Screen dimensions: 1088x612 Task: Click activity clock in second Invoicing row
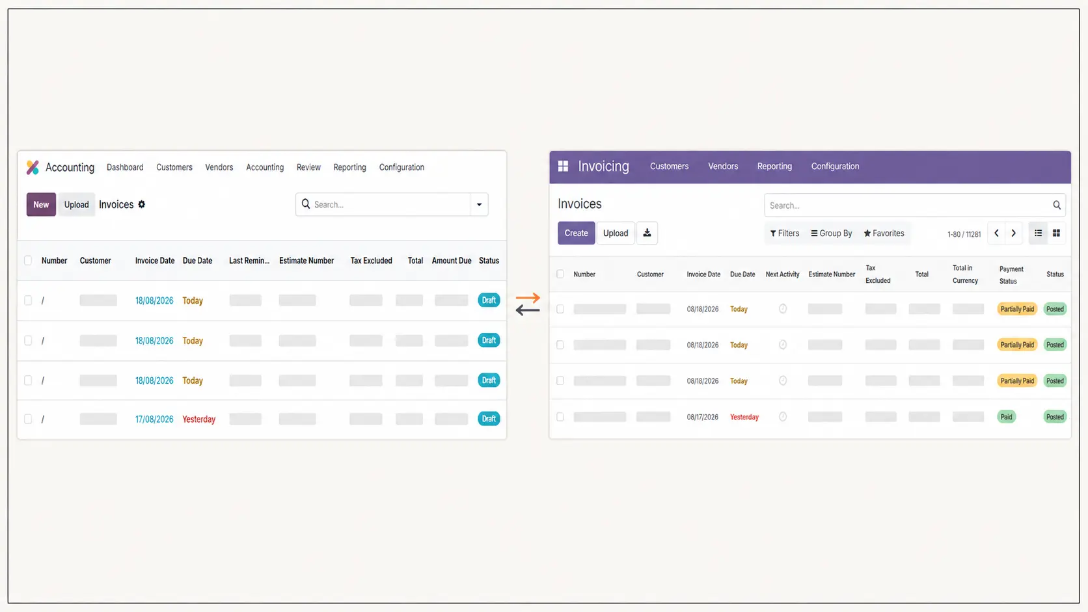coord(783,345)
